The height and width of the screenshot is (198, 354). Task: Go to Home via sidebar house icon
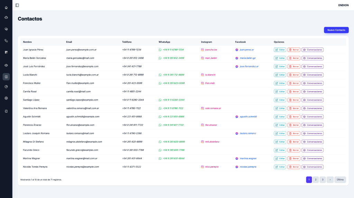(6, 8)
